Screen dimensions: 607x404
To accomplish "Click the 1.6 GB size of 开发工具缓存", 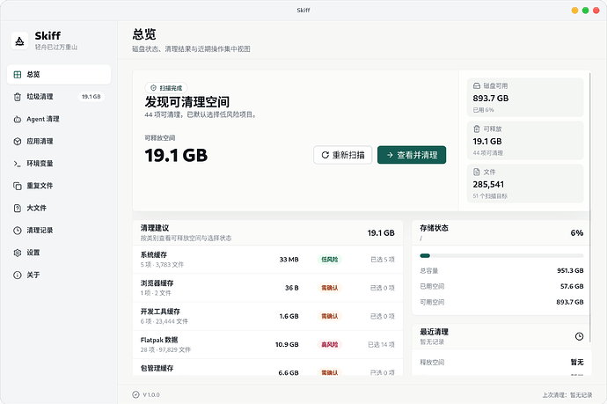I will 289,317.
